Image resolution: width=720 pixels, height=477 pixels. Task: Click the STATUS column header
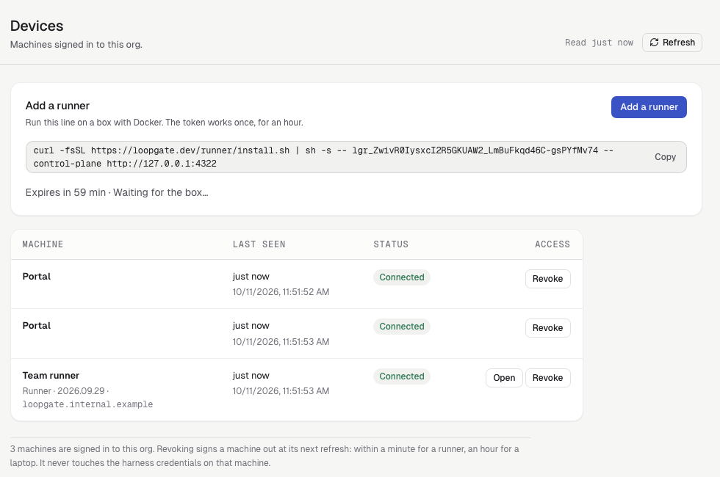pos(391,244)
